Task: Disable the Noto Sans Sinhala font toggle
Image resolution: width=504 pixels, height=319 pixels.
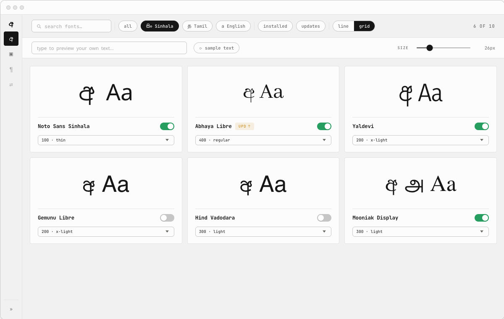Action: [167, 126]
